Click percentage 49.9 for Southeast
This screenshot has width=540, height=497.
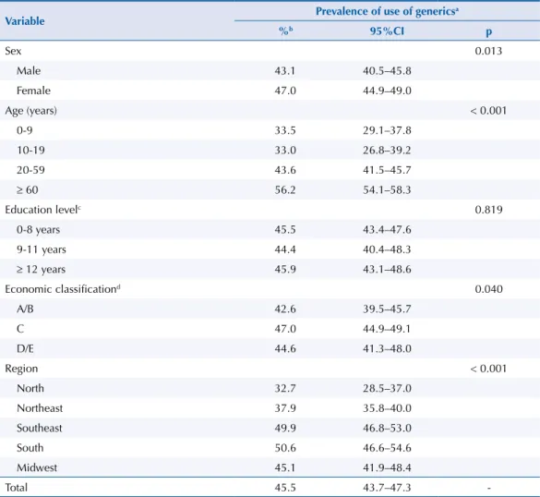(x=285, y=428)
